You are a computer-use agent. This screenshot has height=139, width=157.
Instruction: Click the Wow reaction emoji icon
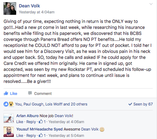click(x=11, y=104)
